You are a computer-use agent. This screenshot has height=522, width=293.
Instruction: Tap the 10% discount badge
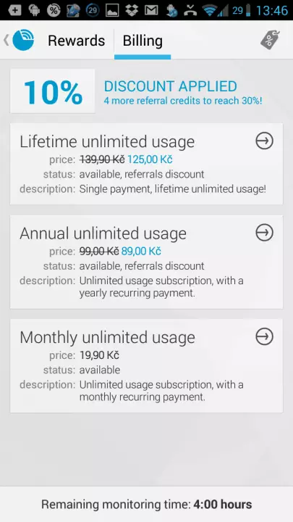tap(53, 91)
